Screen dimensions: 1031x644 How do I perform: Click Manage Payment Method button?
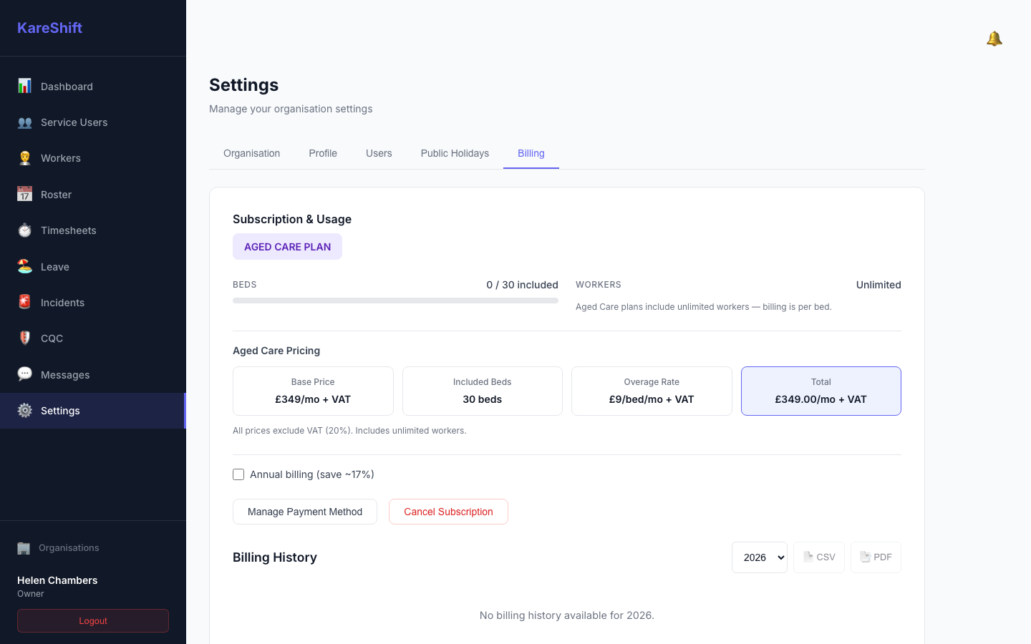coord(305,512)
